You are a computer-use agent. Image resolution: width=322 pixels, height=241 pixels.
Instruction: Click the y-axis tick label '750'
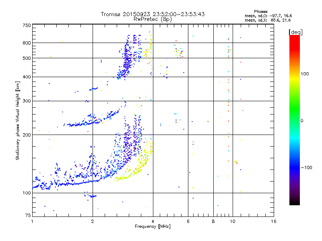point(27,25)
